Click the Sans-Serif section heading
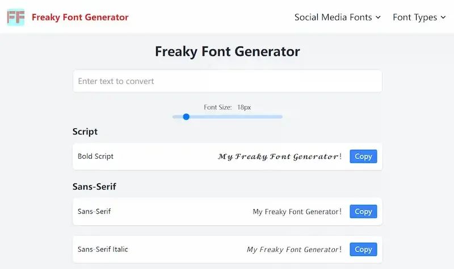Image resolution: width=454 pixels, height=269 pixels. 94,187
